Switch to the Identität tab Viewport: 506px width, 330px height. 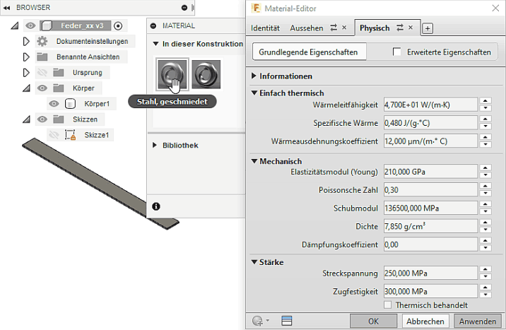point(266,28)
